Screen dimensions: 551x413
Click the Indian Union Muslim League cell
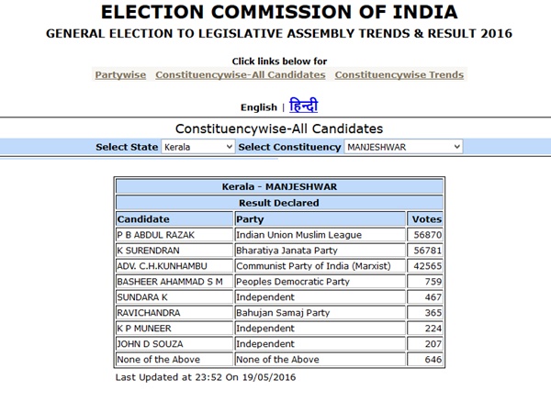pyautogui.click(x=299, y=235)
